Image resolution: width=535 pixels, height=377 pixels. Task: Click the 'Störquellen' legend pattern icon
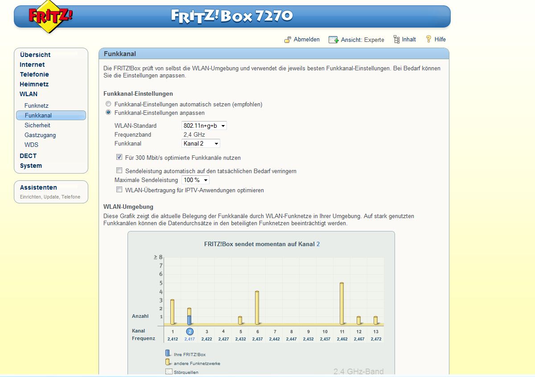(x=169, y=372)
